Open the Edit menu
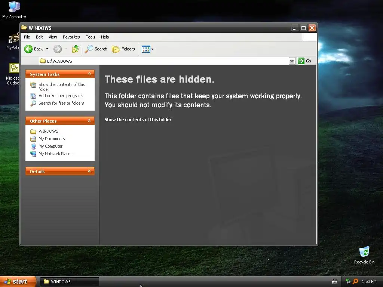The width and height of the screenshot is (383, 287). pyautogui.click(x=39, y=37)
